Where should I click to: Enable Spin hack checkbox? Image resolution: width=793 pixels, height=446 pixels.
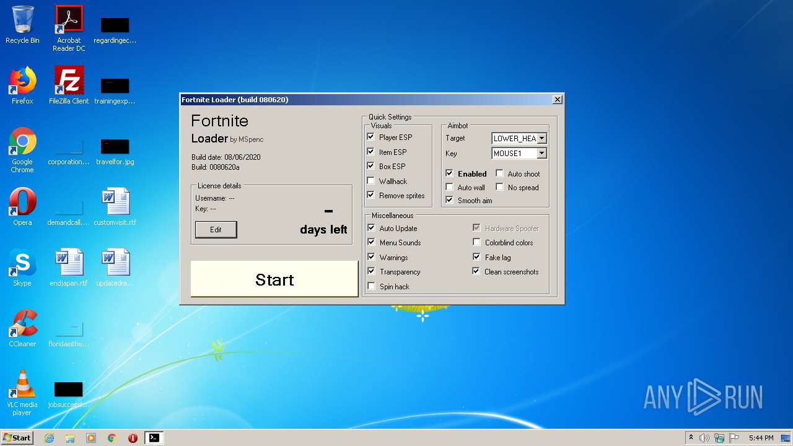pyautogui.click(x=371, y=286)
